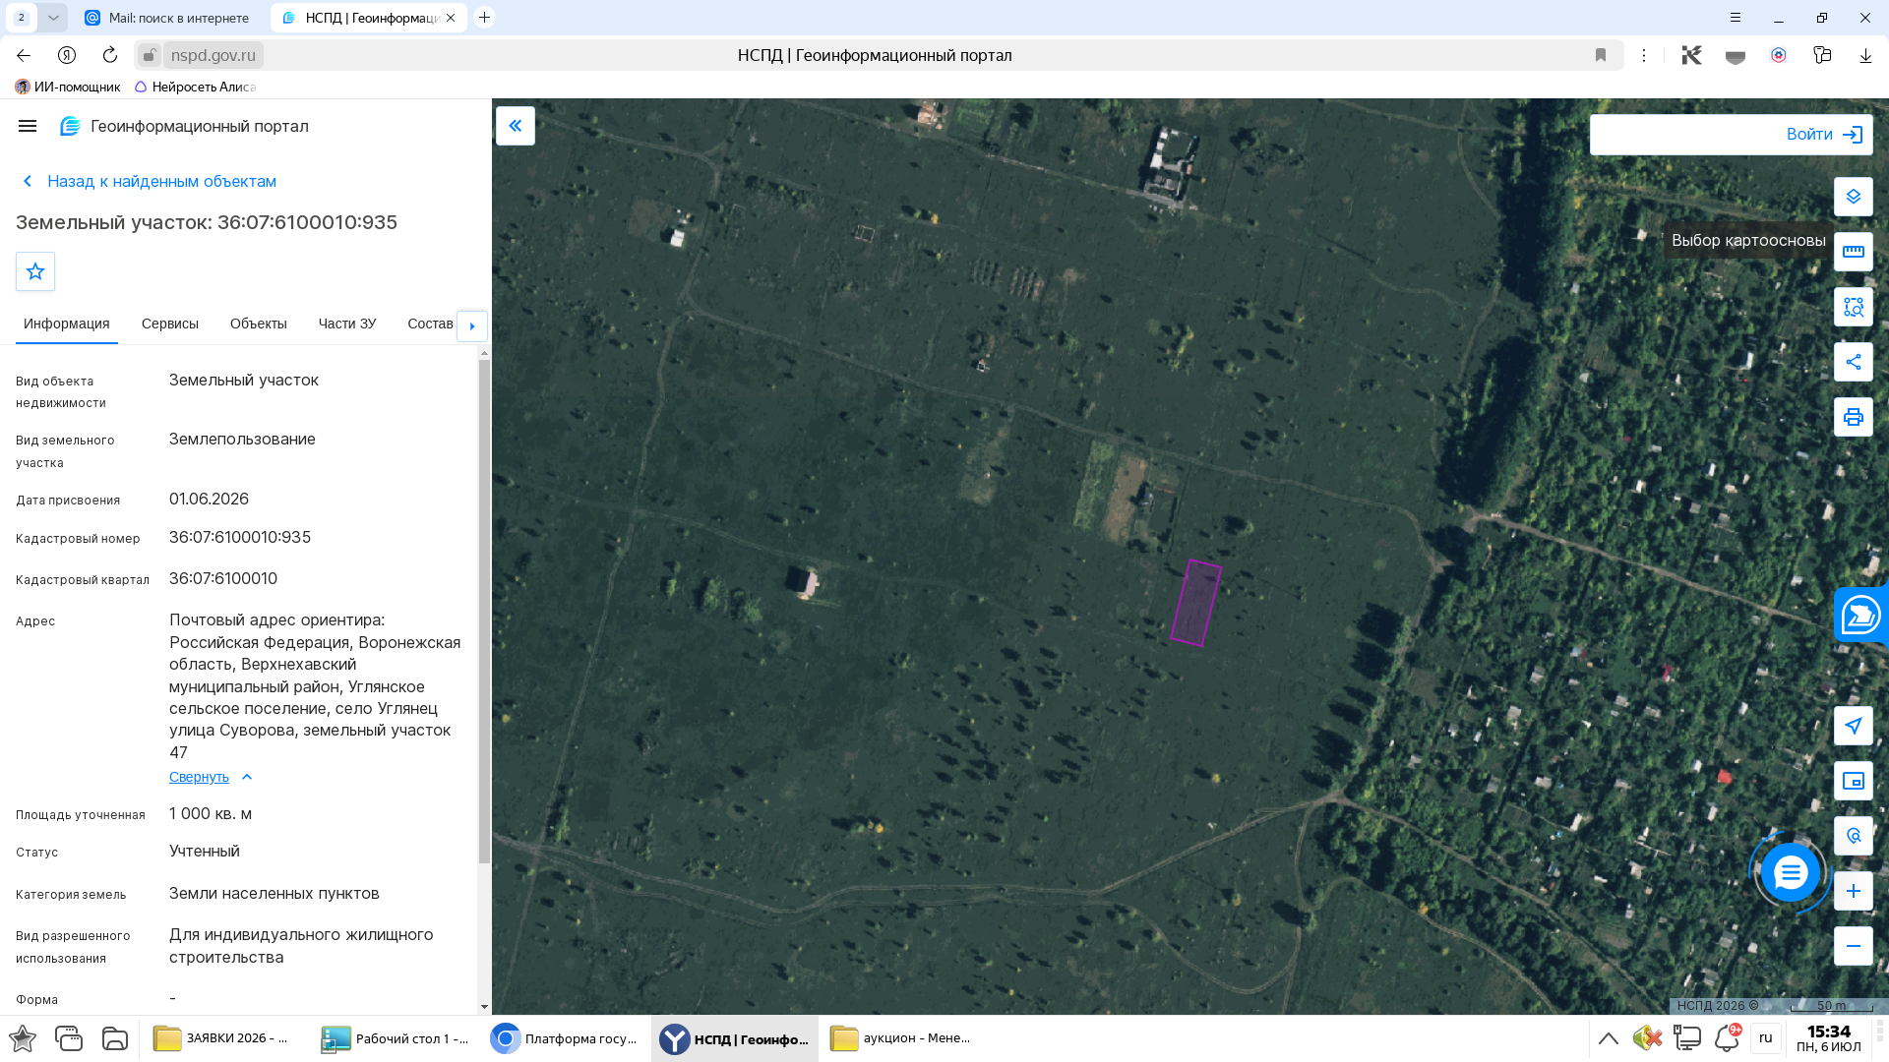Image resolution: width=1889 pixels, height=1062 pixels.
Task: Switch the keyboard layout ru indicator
Action: [1766, 1038]
